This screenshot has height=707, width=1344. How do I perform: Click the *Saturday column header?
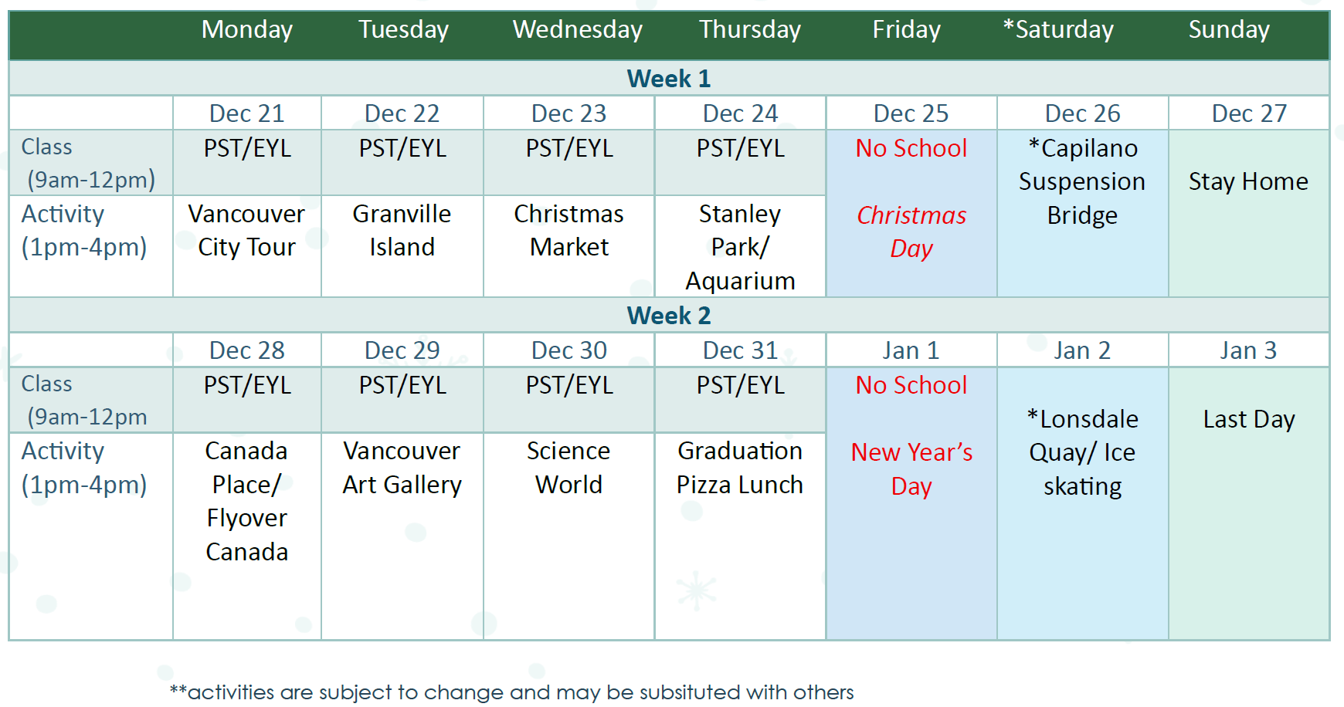[1058, 30]
